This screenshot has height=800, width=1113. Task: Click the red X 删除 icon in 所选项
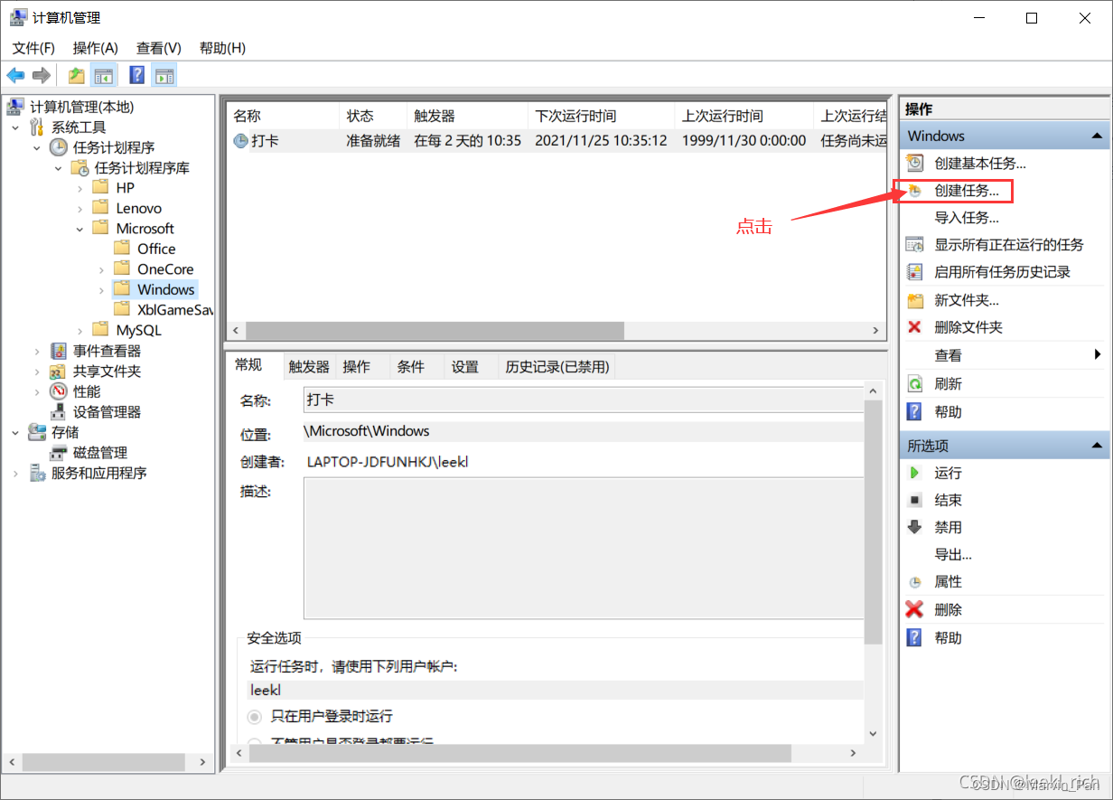pos(915,610)
